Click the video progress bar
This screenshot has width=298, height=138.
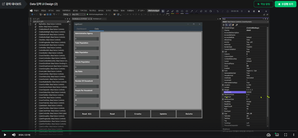tap(149, 131)
